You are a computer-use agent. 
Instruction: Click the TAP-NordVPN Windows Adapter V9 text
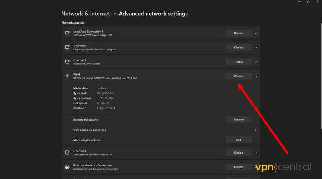pyautogui.click(x=93, y=35)
